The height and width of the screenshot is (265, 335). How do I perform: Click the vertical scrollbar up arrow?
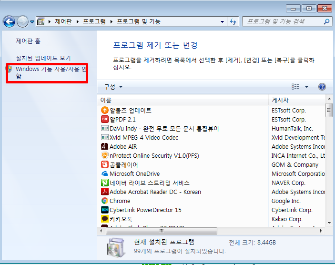[329, 99]
